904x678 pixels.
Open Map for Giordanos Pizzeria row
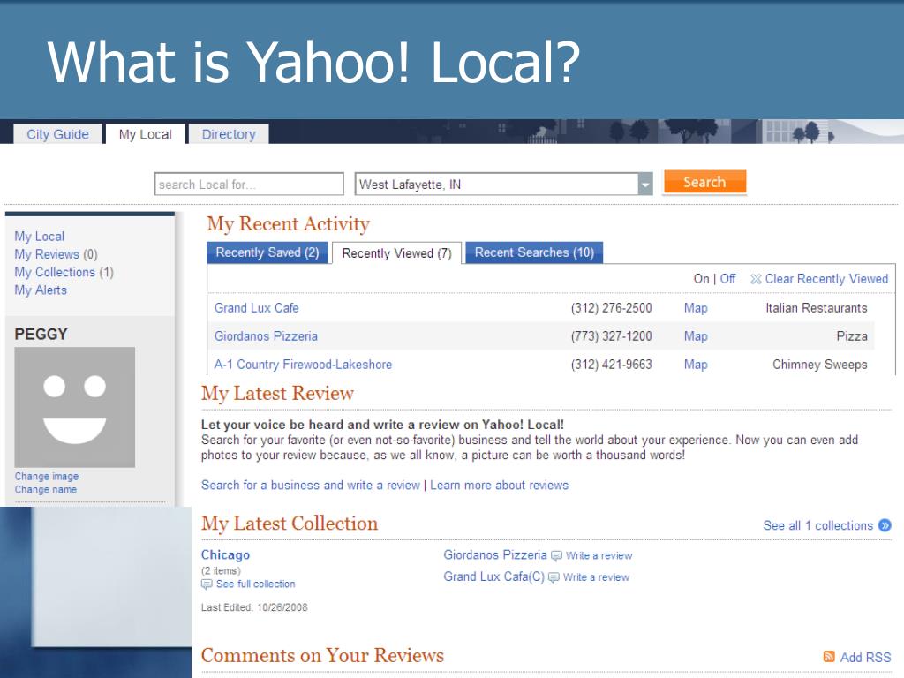tap(696, 336)
